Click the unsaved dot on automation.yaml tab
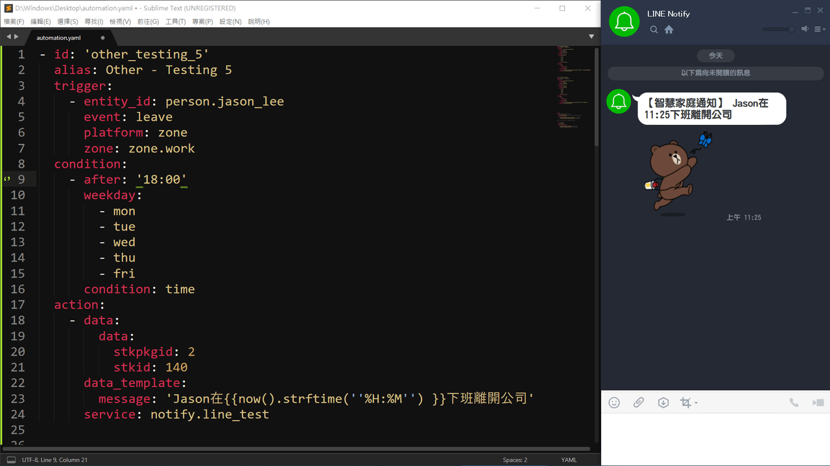The height and width of the screenshot is (466, 830). (102, 38)
